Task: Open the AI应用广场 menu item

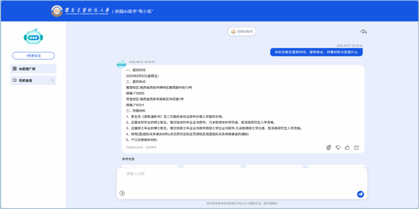Action: (x=33, y=68)
